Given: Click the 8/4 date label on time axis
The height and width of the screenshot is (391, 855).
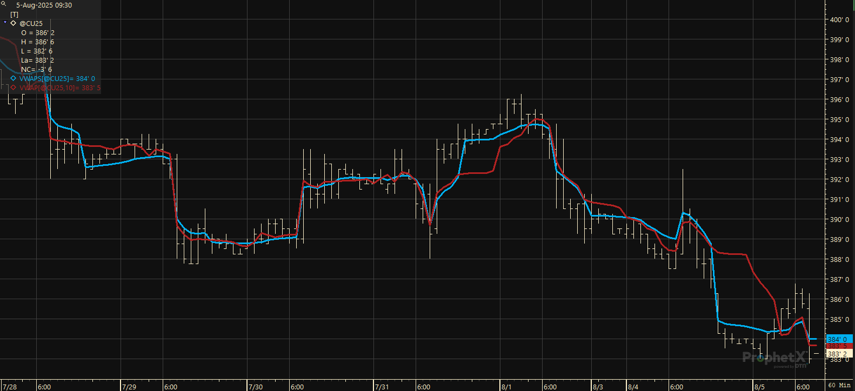Looking at the screenshot, I should click(633, 387).
